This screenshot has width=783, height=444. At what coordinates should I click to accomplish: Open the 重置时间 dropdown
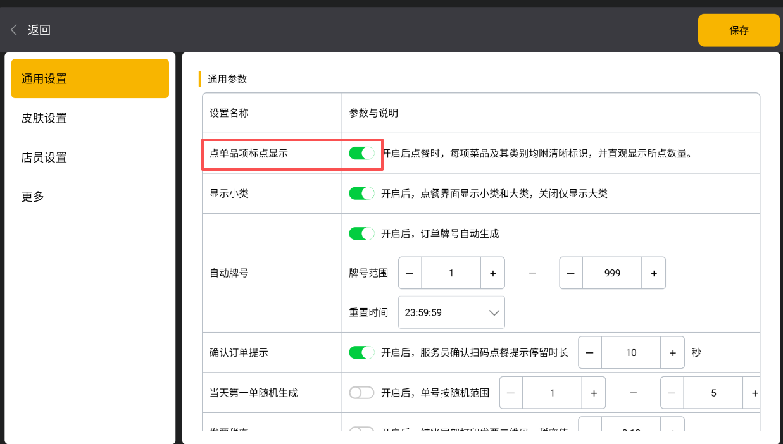click(451, 312)
